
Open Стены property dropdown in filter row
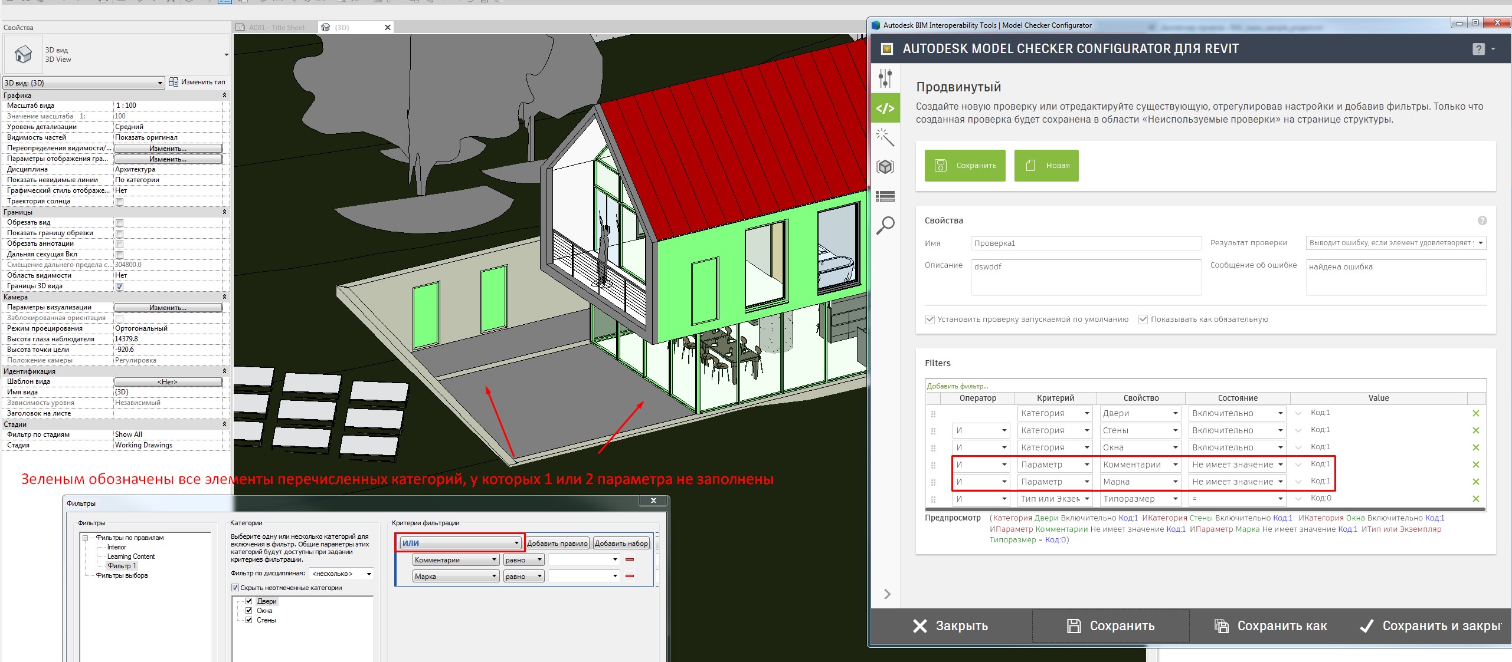[1140, 430]
